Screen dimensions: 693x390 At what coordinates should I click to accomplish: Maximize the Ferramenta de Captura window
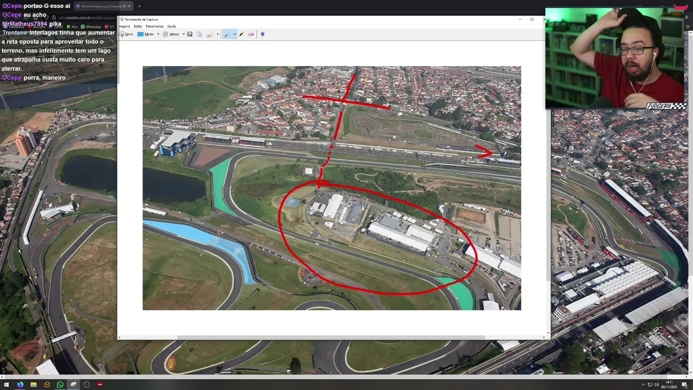[x=532, y=19]
